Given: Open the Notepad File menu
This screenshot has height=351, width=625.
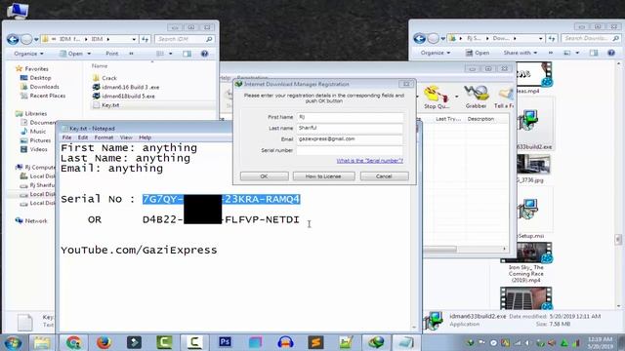Looking at the screenshot, I should (67, 137).
